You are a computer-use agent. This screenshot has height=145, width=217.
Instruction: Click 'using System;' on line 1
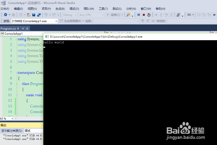[x=28, y=39]
